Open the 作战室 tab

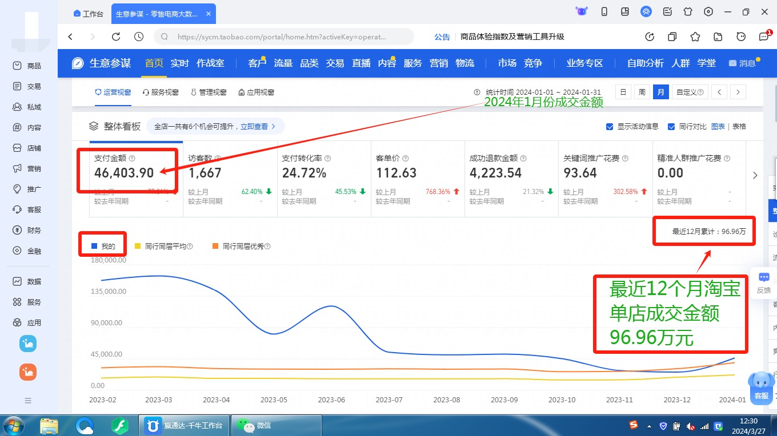click(210, 63)
